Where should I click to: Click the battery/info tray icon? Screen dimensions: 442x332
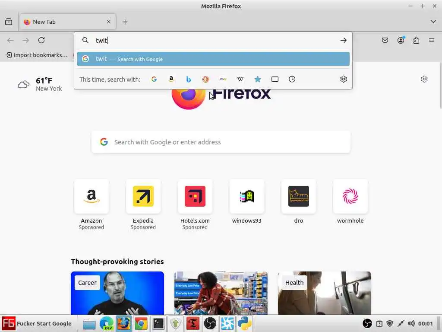(379, 323)
